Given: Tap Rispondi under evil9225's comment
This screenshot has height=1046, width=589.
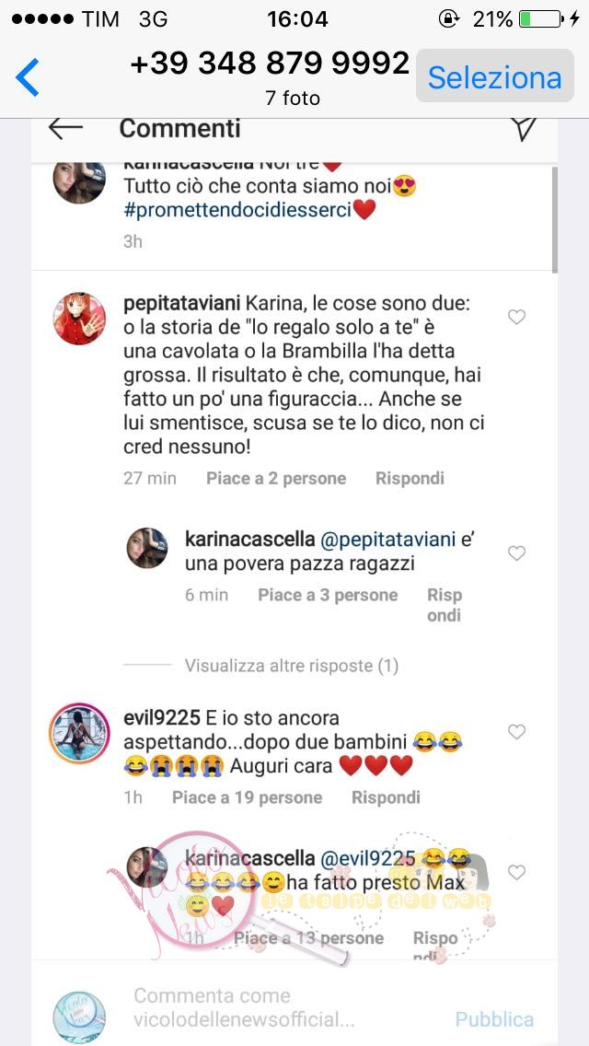Looking at the screenshot, I should pos(386,797).
